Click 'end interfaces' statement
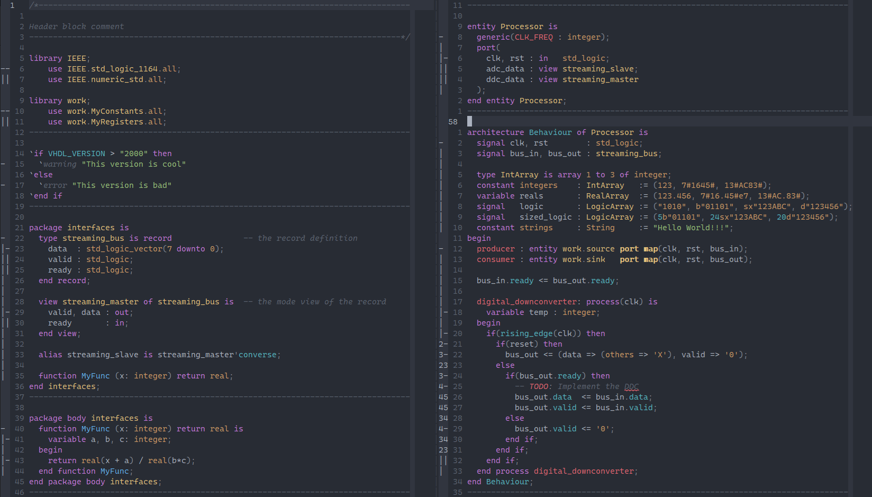 click(x=65, y=386)
